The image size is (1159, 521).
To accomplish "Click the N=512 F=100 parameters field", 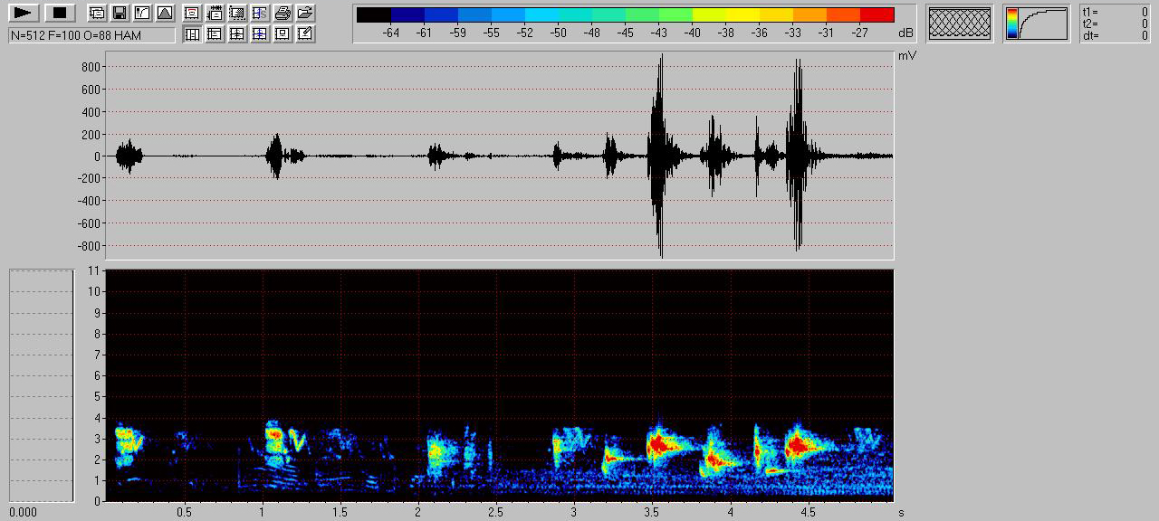I will [91, 35].
